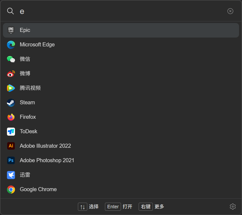
Task: Click the up-down arrows key hint
Action: pos(82,207)
